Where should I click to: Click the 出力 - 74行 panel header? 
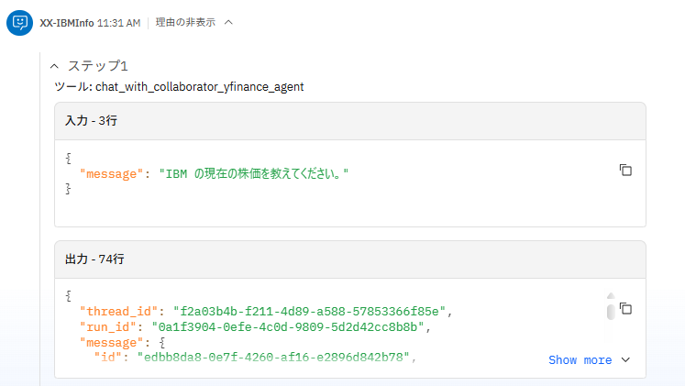point(94,259)
